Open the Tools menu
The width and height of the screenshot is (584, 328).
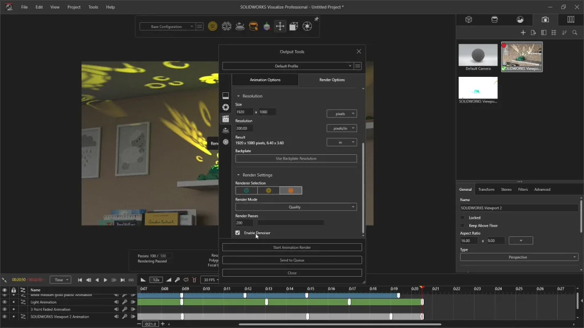pos(93,7)
